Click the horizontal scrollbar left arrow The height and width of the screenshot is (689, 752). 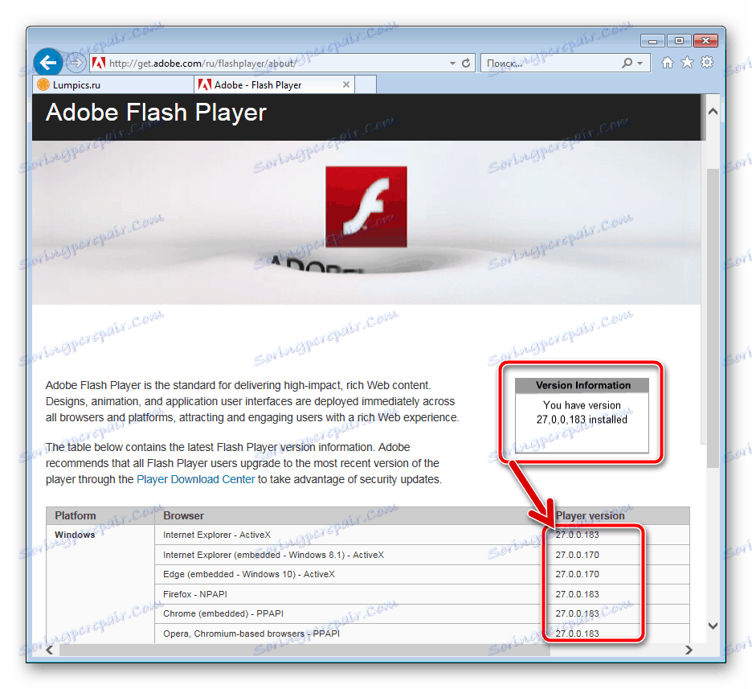(x=49, y=649)
